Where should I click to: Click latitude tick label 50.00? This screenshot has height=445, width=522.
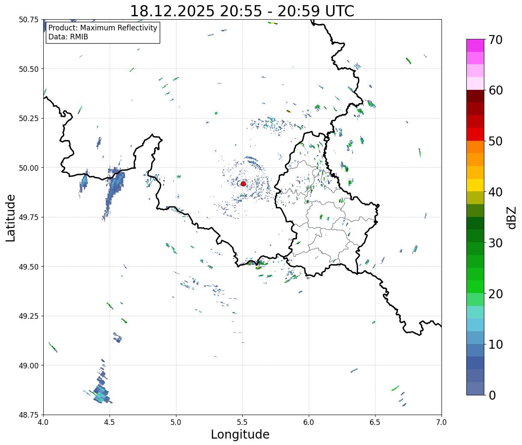tap(29, 168)
